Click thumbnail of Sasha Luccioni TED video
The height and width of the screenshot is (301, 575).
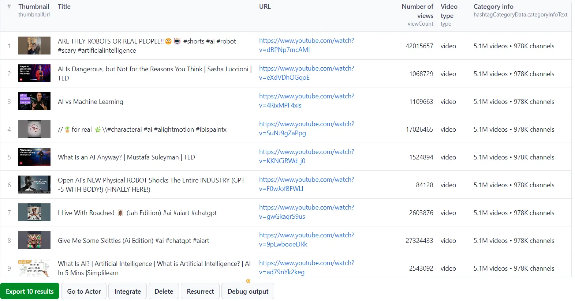[x=34, y=74]
